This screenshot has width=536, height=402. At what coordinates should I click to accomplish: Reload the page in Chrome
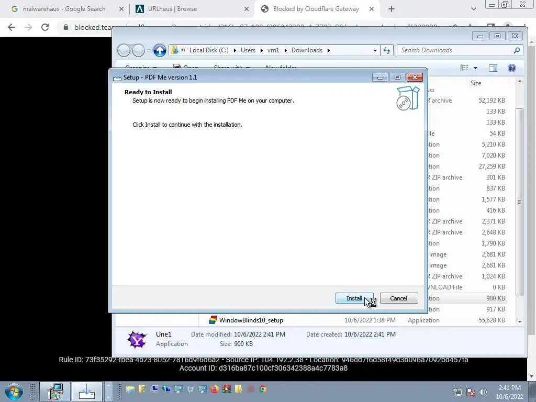tap(45, 27)
